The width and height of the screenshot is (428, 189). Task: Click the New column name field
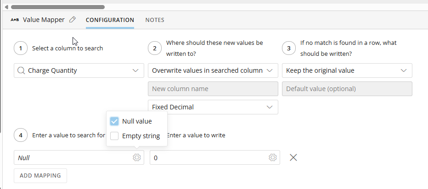(213, 89)
